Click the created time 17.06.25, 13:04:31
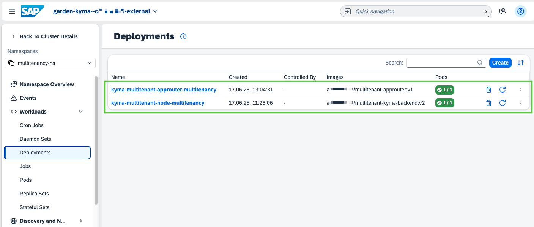Screen dimensions: 534x227 click(251, 90)
